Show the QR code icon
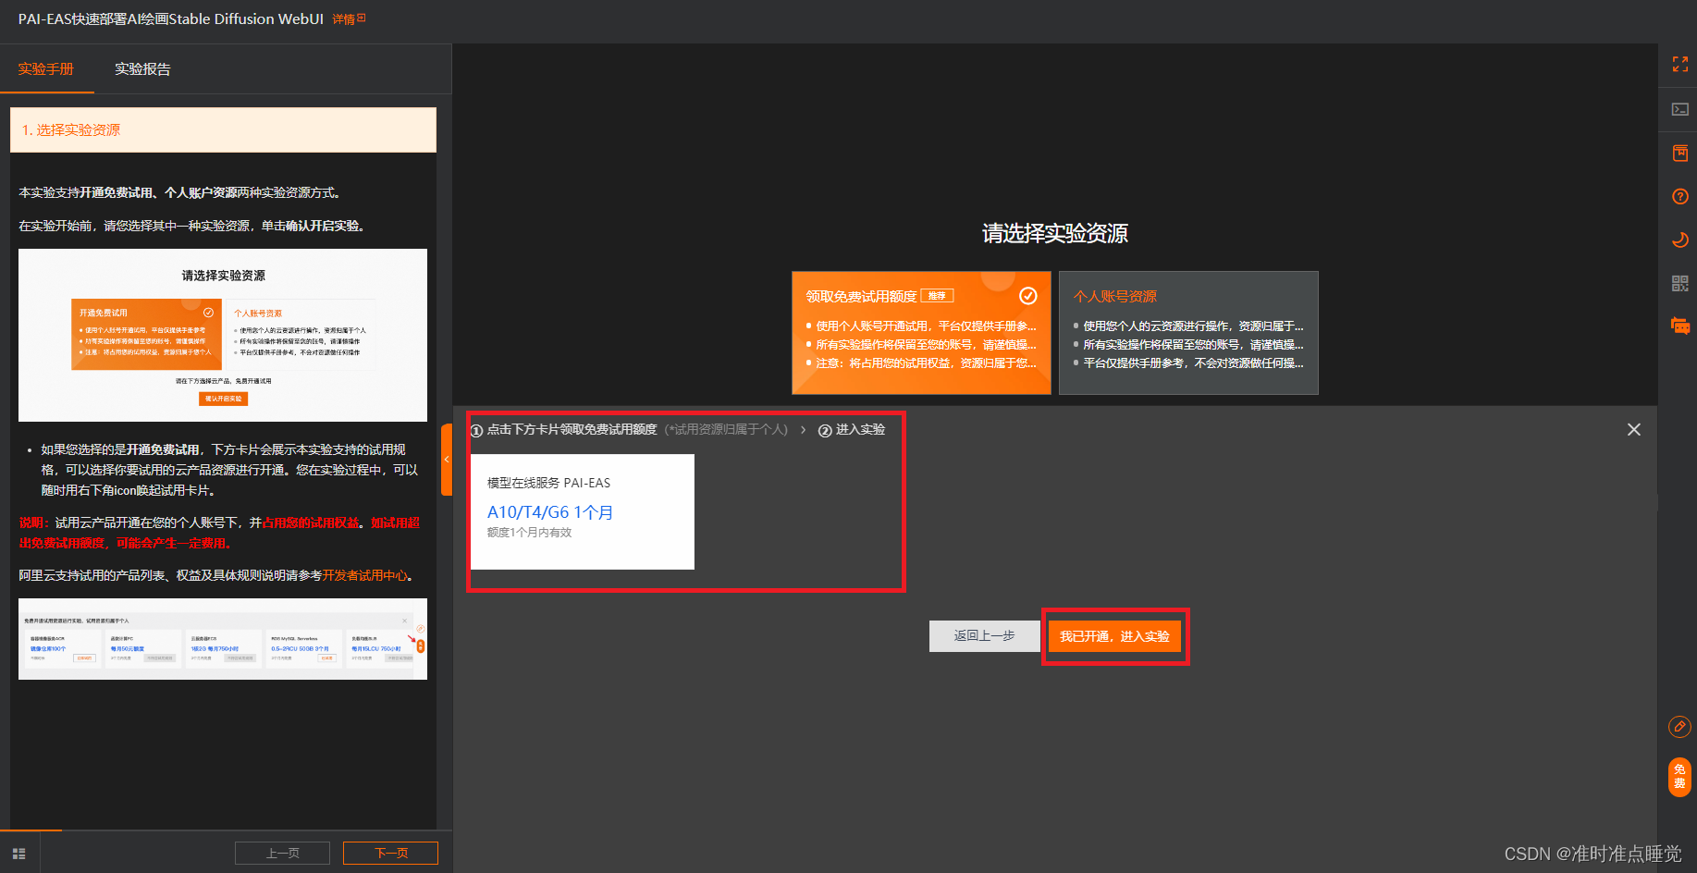The image size is (1697, 873). 1680,283
